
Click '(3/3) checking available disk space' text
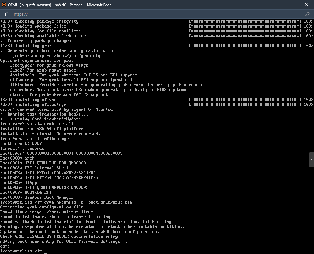[43, 36]
